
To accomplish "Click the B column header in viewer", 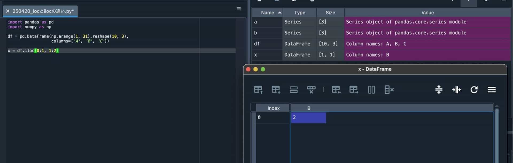I will pyautogui.click(x=309, y=108).
